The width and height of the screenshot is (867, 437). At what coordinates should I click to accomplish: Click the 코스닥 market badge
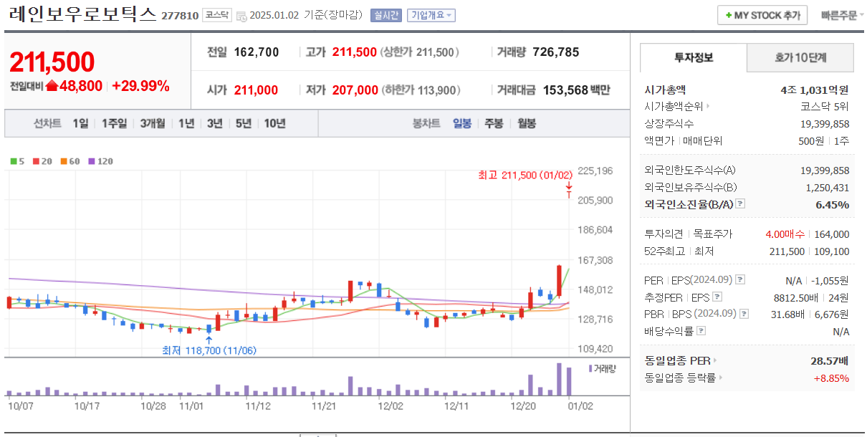pyautogui.click(x=217, y=15)
